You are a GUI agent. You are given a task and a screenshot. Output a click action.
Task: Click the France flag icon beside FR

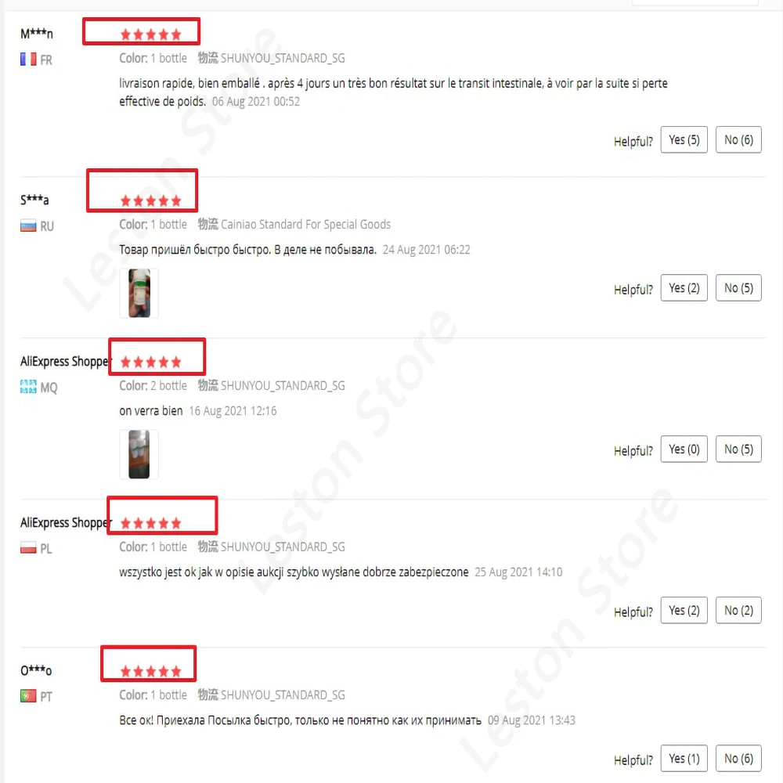click(x=28, y=60)
